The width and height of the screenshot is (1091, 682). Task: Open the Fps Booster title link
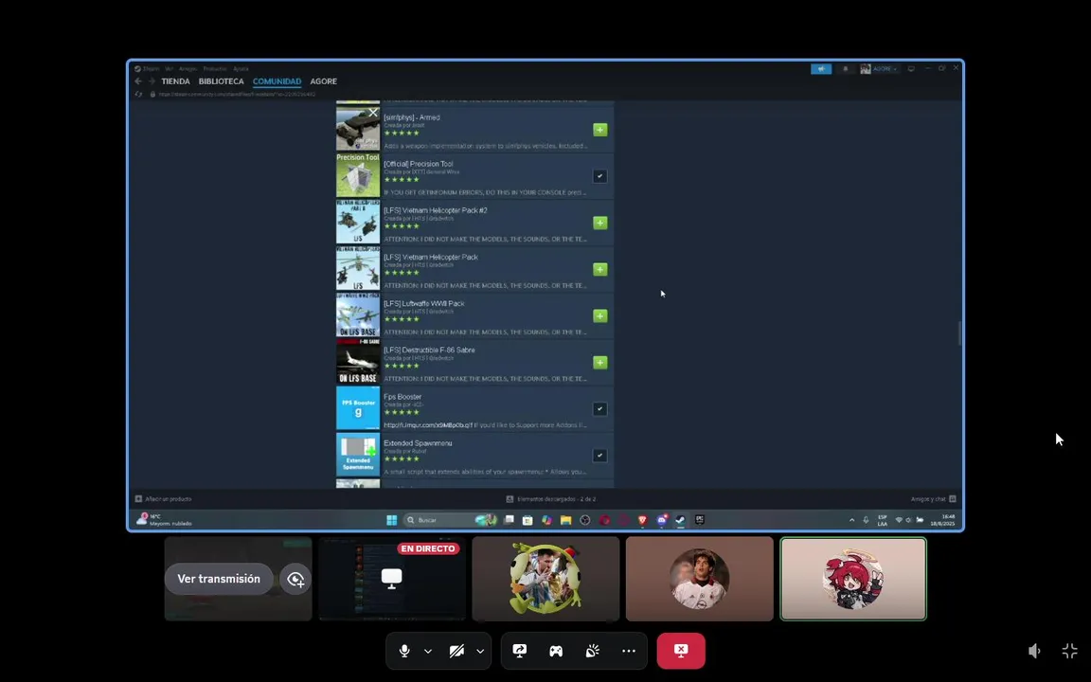(x=402, y=397)
